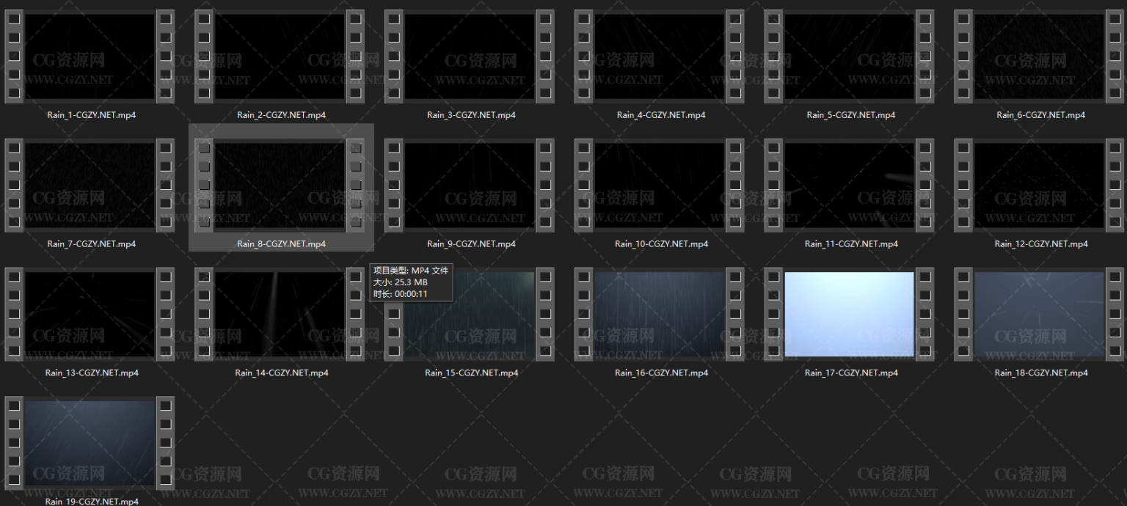Select the Rain_19-CGZY.NET.mp4 video thumbnail

coord(90,444)
